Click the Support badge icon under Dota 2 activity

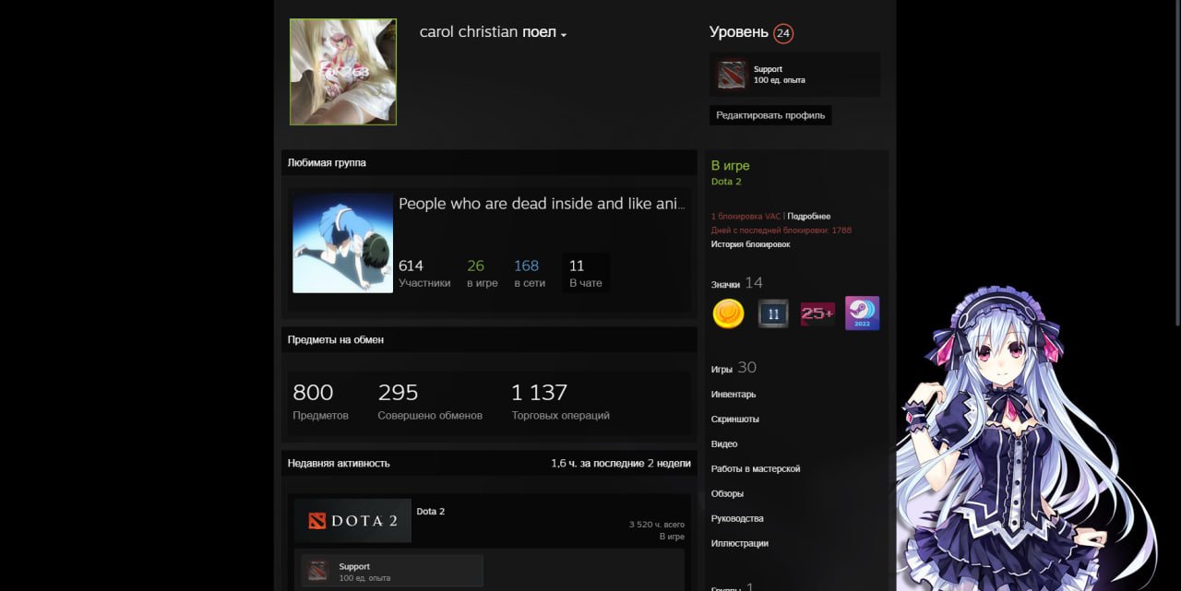pyautogui.click(x=318, y=571)
